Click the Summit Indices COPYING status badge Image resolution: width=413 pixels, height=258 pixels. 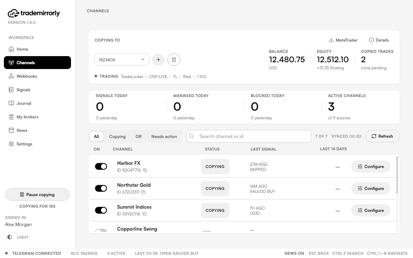coord(215,210)
